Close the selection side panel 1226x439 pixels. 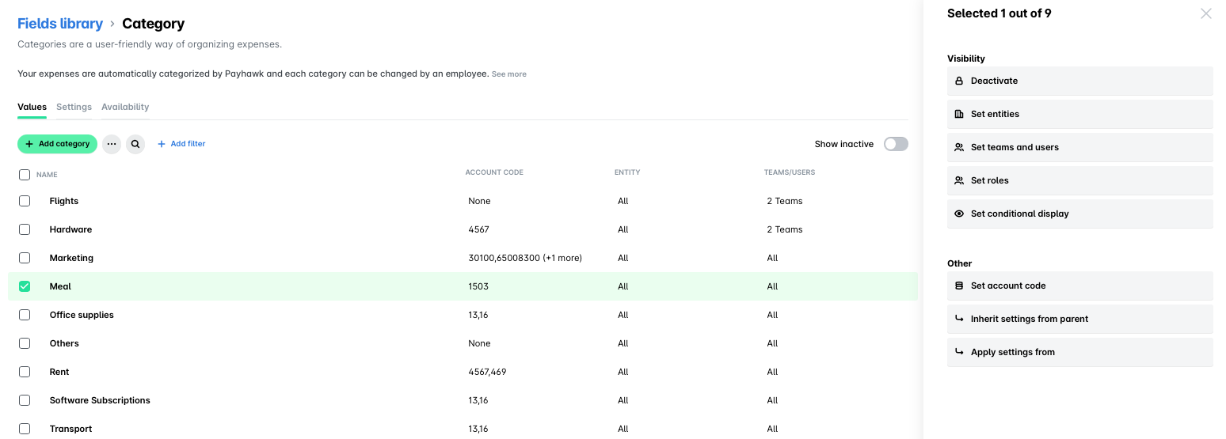click(x=1205, y=13)
